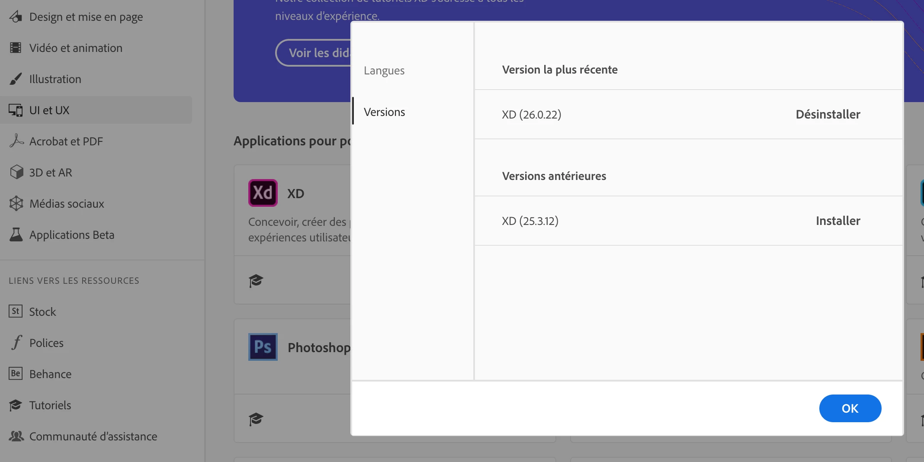Click the 3D et AR cube icon
924x462 pixels.
pos(16,172)
